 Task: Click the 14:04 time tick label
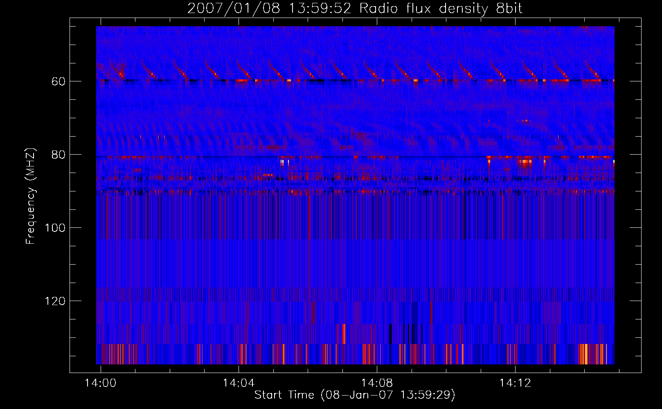[239, 383]
